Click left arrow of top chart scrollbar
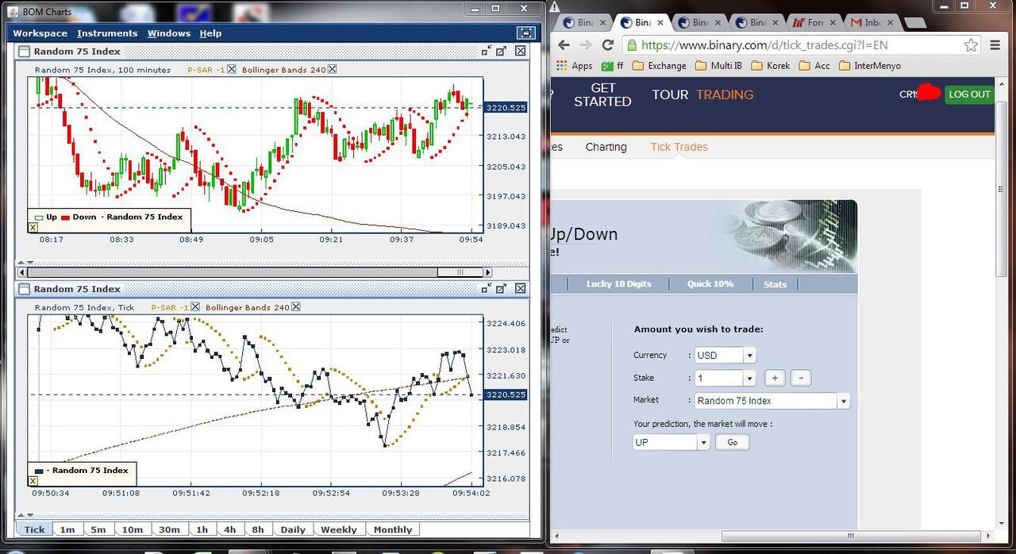 coord(21,272)
